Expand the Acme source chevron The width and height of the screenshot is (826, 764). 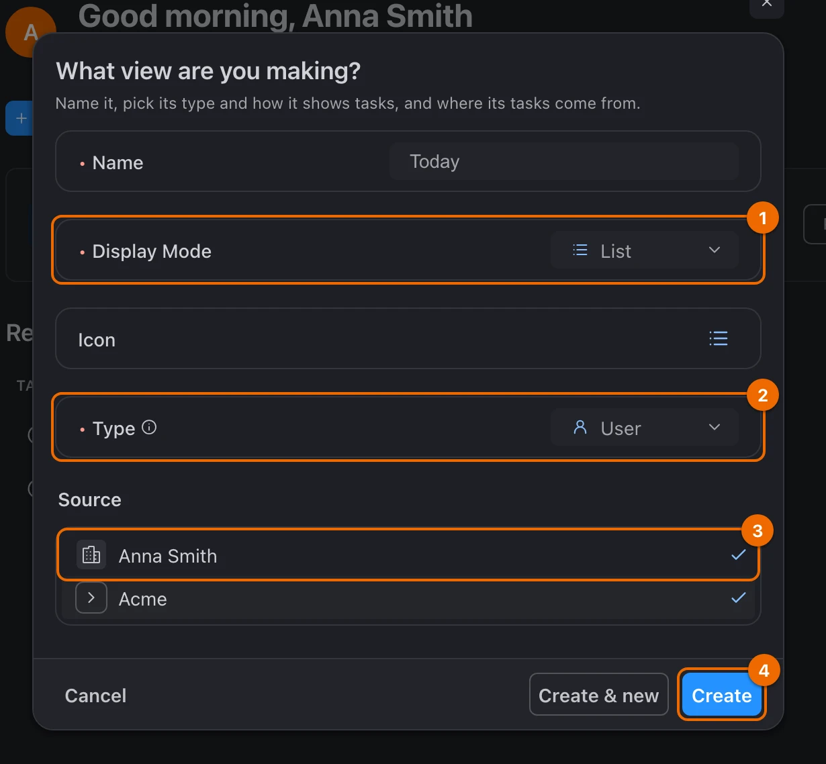[91, 598]
